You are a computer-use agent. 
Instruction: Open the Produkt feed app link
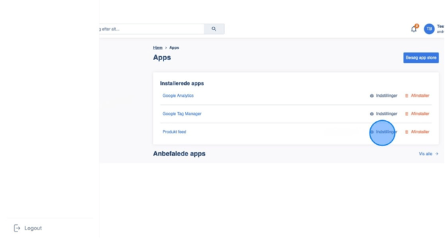pos(174,132)
